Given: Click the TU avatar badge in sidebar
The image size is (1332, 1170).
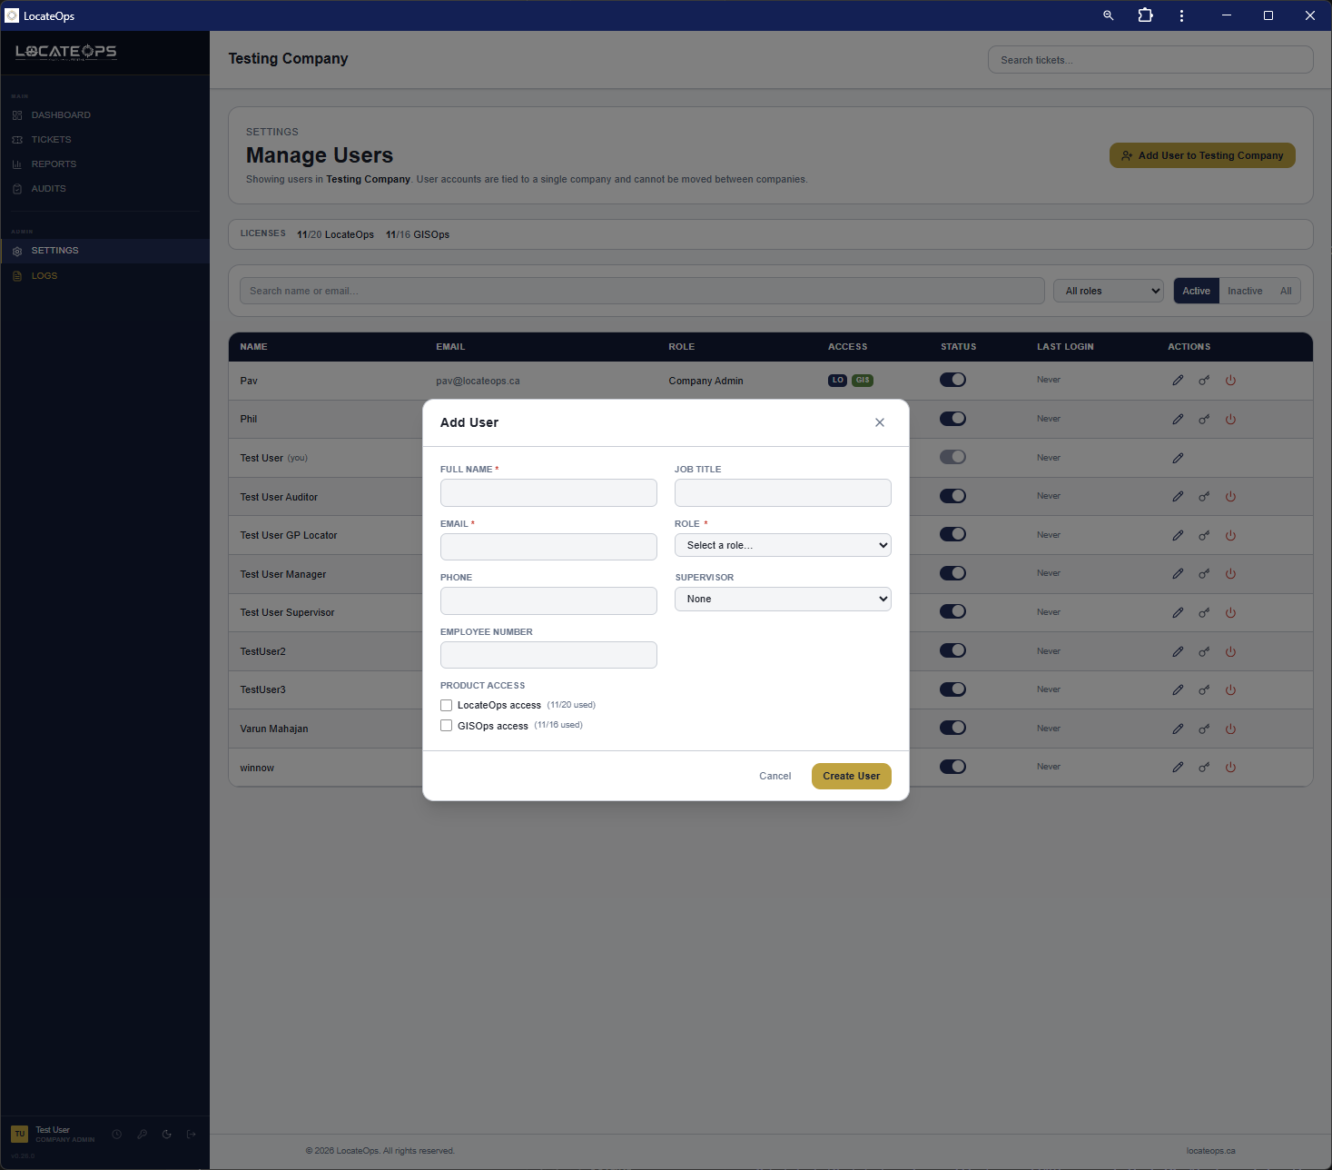Looking at the screenshot, I should pyautogui.click(x=20, y=1134).
